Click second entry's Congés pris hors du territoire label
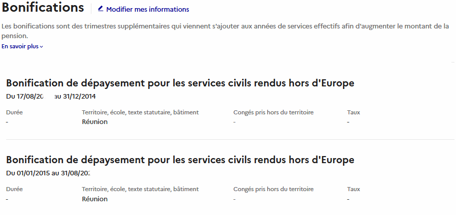Image resolution: width=456 pixels, height=215 pixels. pos(273,189)
